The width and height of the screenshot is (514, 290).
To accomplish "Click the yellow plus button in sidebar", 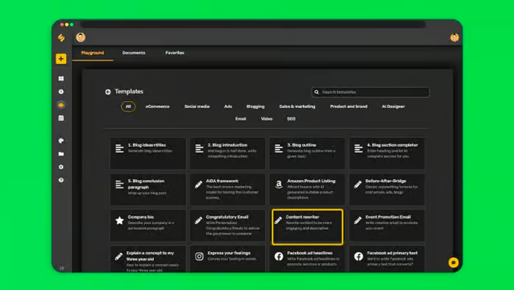I will pos(61,59).
